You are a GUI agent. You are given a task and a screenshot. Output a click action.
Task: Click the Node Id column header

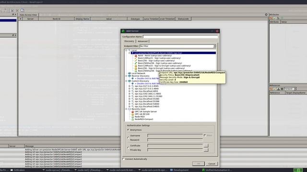pos(57,19)
